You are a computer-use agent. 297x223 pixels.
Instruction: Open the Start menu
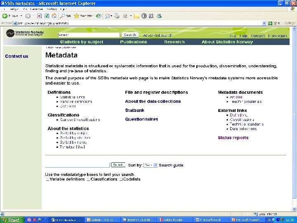tap(12, 220)
